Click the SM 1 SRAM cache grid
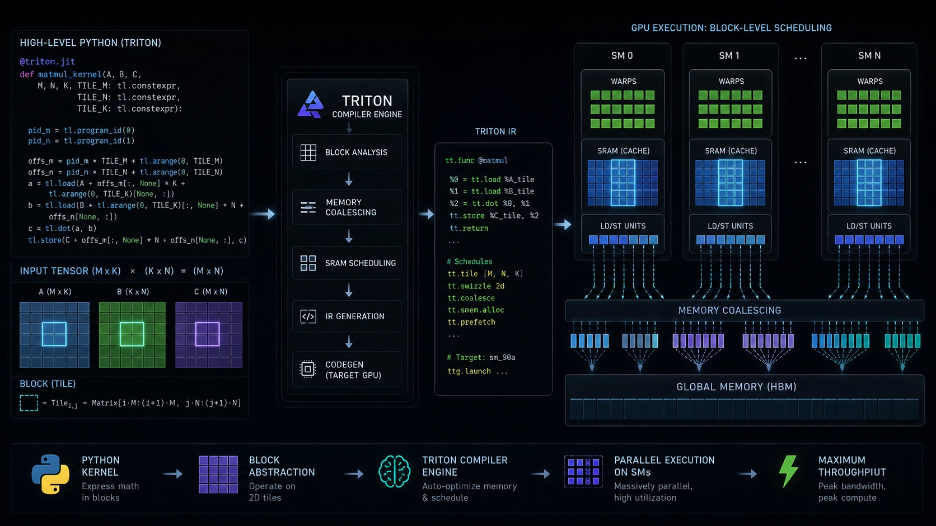936x526 pixels. [x=731, y=183]
